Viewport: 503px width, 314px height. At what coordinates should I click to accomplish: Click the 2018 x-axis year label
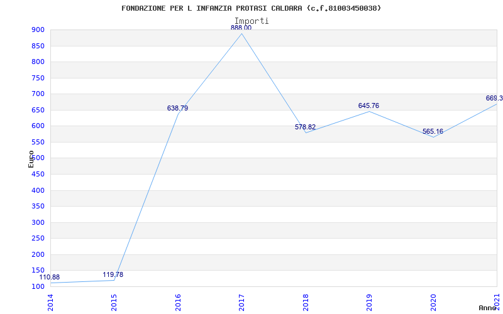click(306, 303)
